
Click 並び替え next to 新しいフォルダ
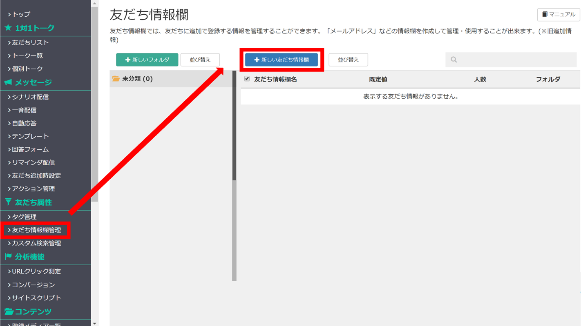click(x=200, y=60)
